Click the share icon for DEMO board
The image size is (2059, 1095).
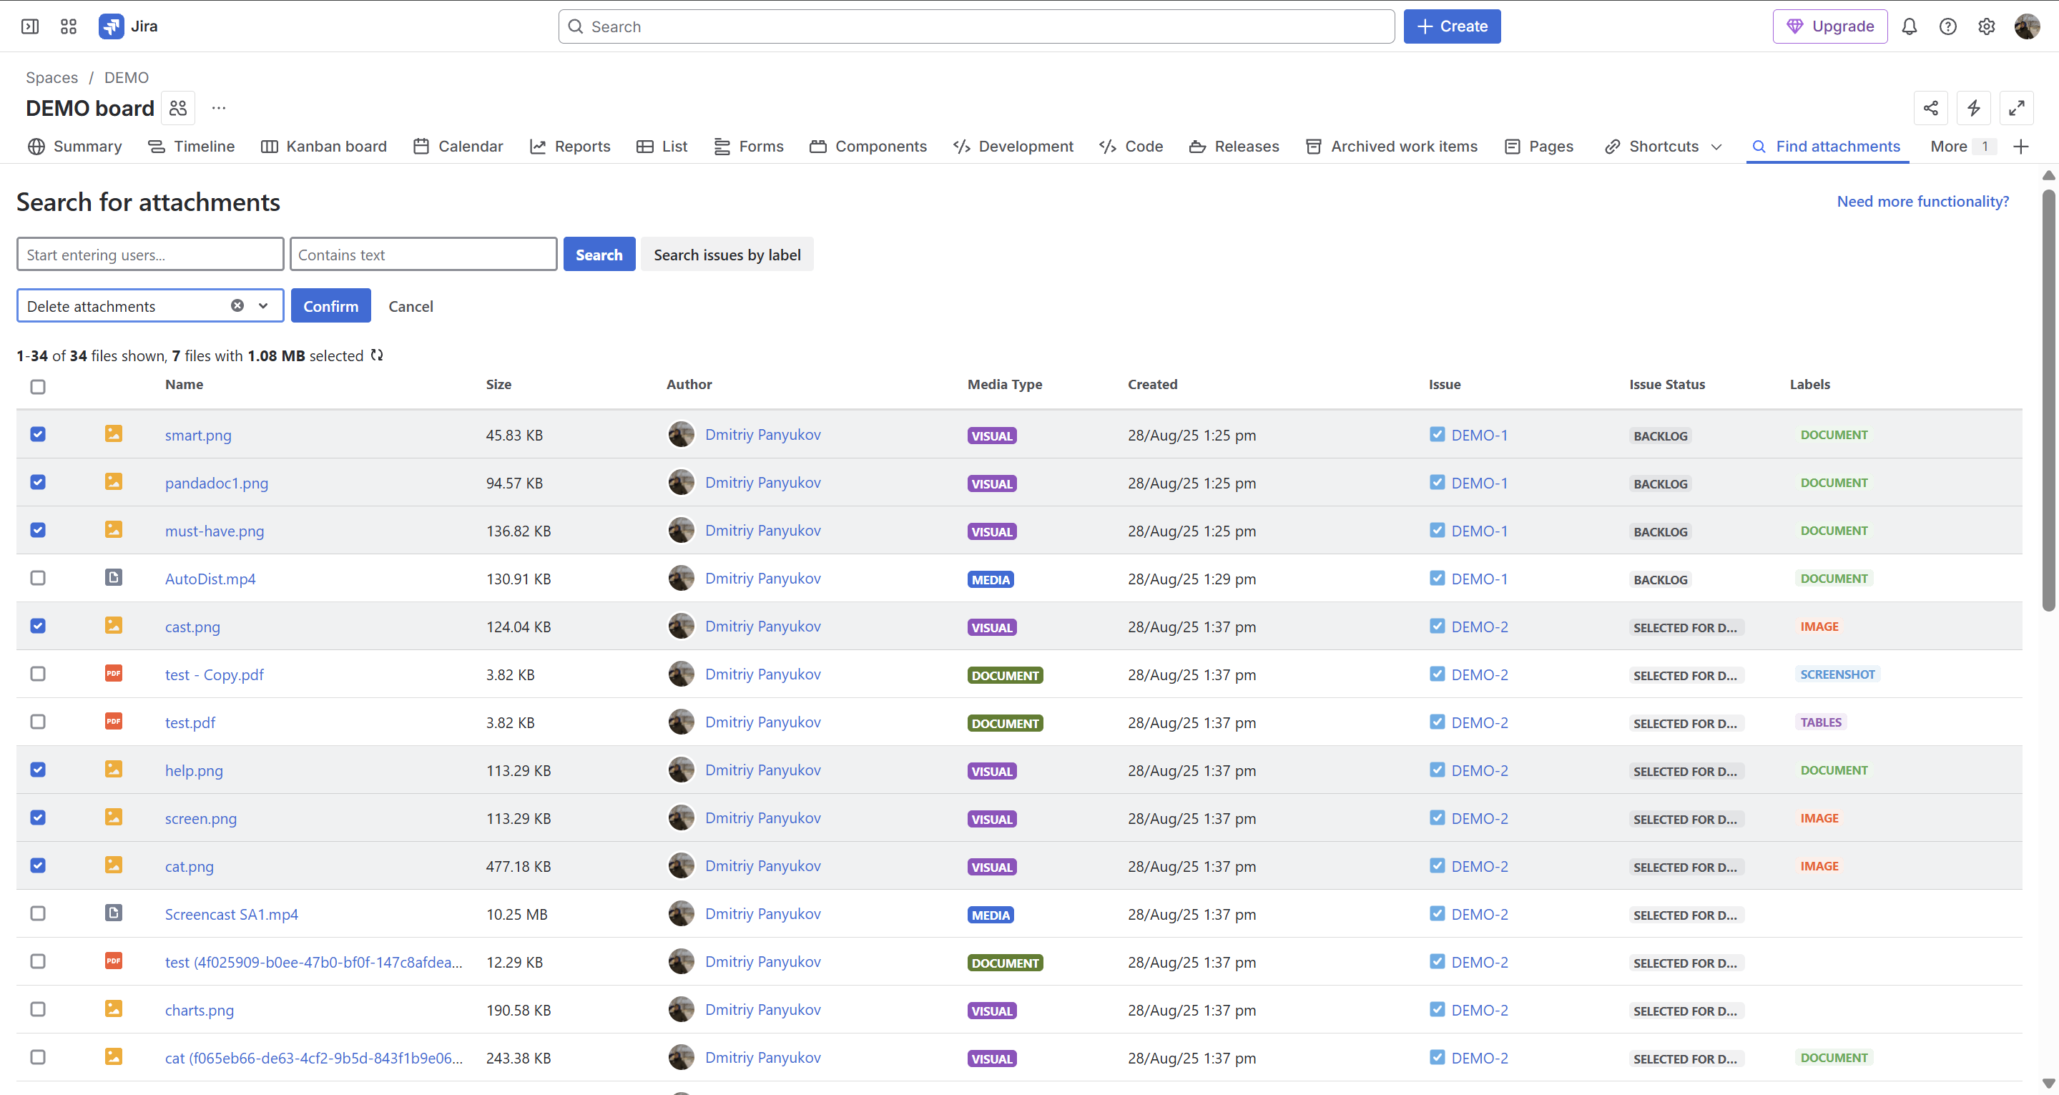(x=1930, y=108)
